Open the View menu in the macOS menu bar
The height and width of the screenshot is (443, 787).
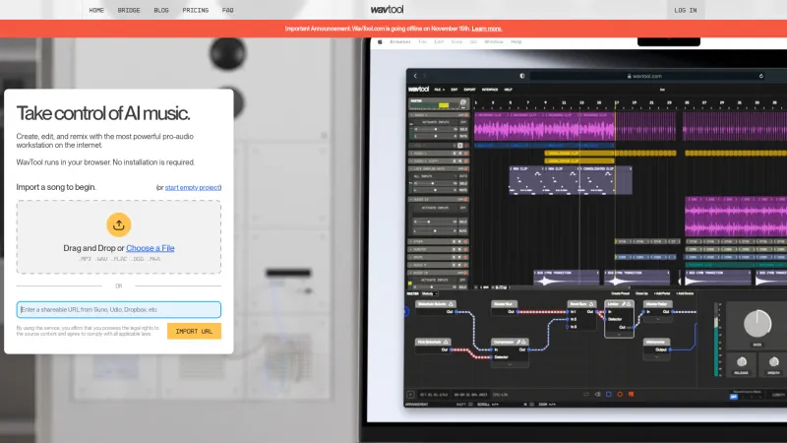coord(456,41)
